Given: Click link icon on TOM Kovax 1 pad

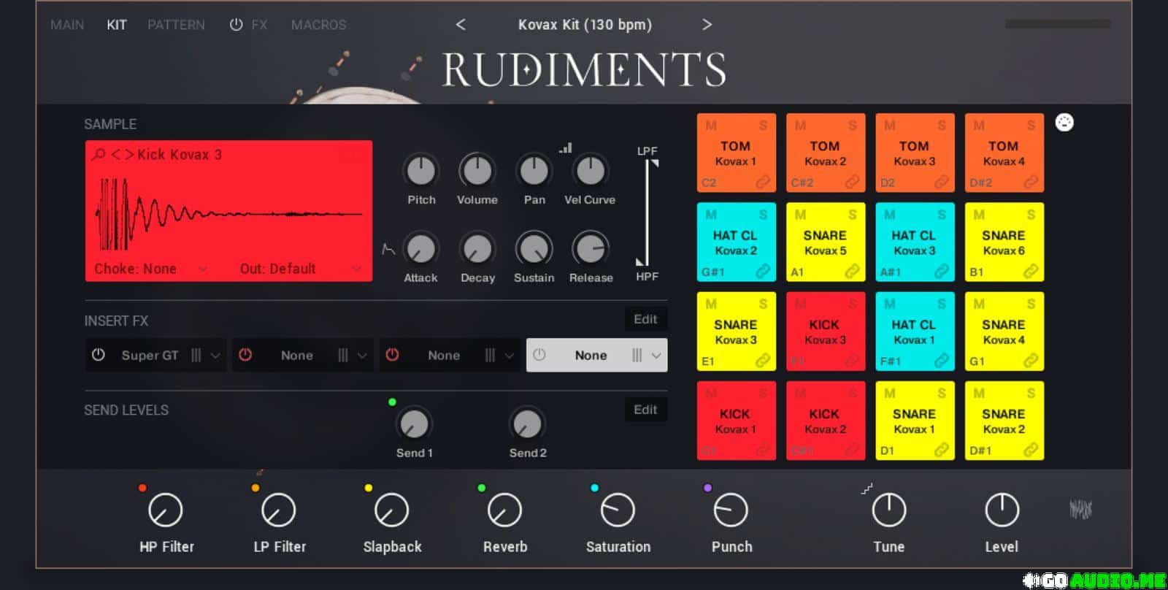Looking at the screenshot, I should [762, 182].
